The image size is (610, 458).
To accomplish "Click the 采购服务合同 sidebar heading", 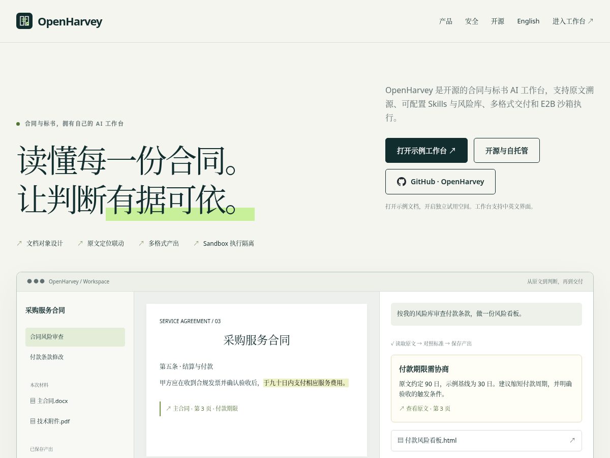I will coord(45,310).
